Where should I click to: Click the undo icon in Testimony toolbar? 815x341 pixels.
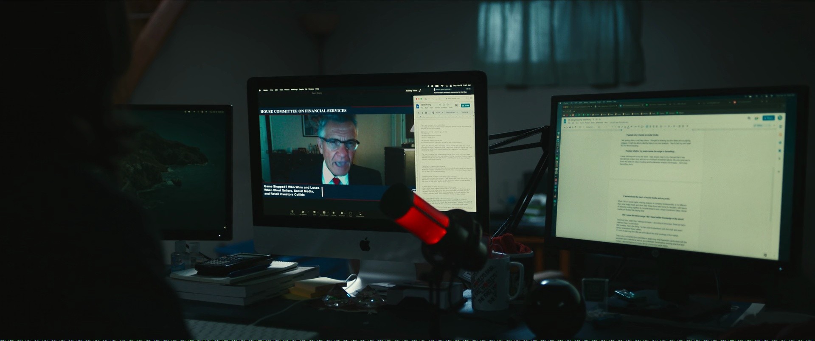coord(419,113)
